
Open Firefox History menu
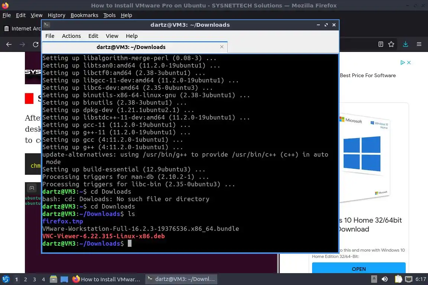[x=56, y=15]
